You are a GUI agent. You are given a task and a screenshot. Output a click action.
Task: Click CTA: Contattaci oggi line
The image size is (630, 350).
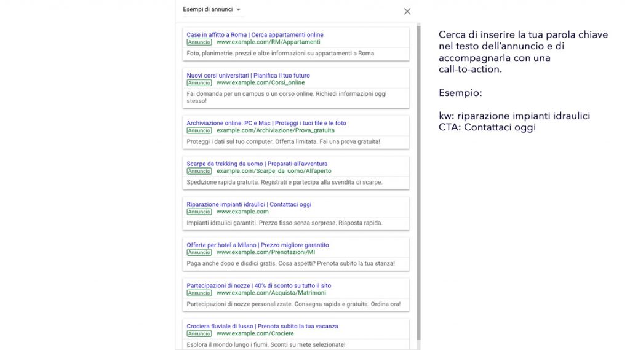coord(487,127)
